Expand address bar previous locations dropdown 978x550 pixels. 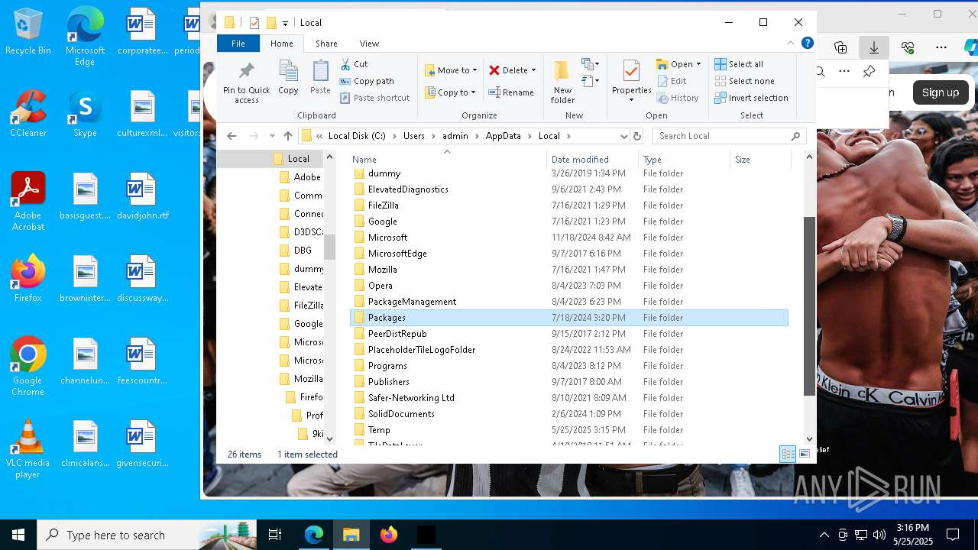point(624,136)
